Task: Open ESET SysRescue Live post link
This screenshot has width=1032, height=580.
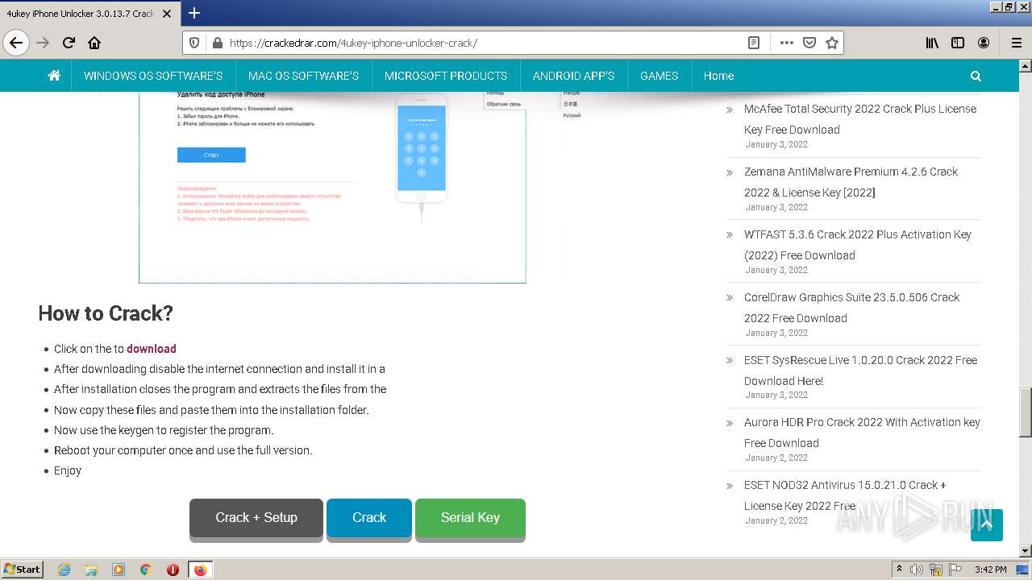Action: tap(860, 371)
